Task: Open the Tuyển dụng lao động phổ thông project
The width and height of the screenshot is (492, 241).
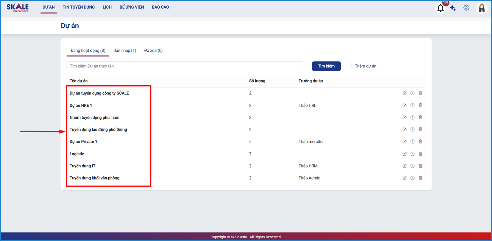Action: [98, 130]
